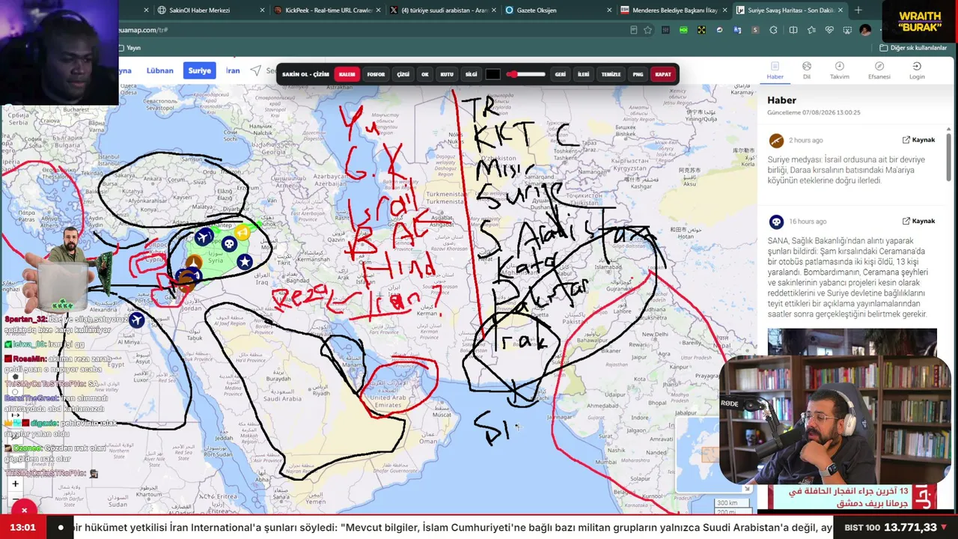Open Kaynak link of 16 hours ago news
This screenshot has width=958, height=539.
pyautogui.click(x=918, y=222)
